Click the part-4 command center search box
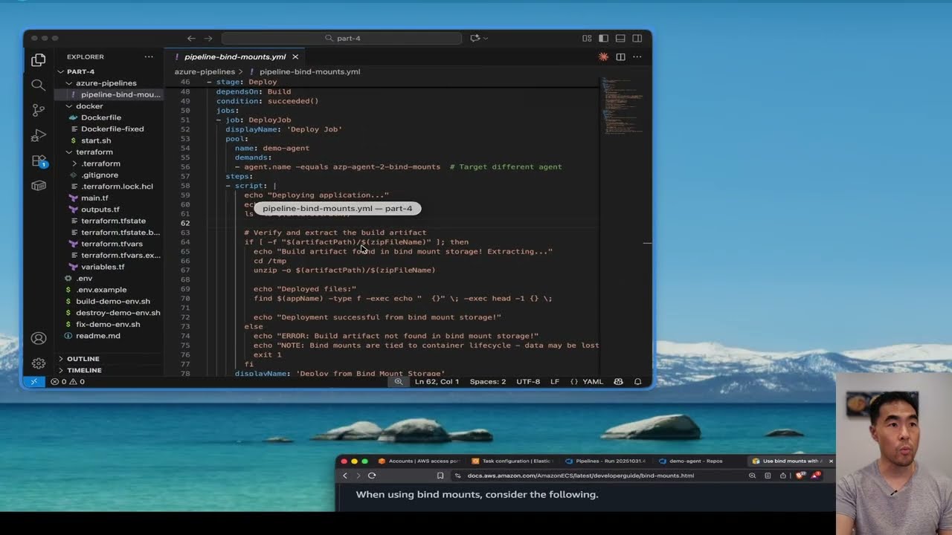The height and width of the screenshot is (535, 952). [341, 38]
